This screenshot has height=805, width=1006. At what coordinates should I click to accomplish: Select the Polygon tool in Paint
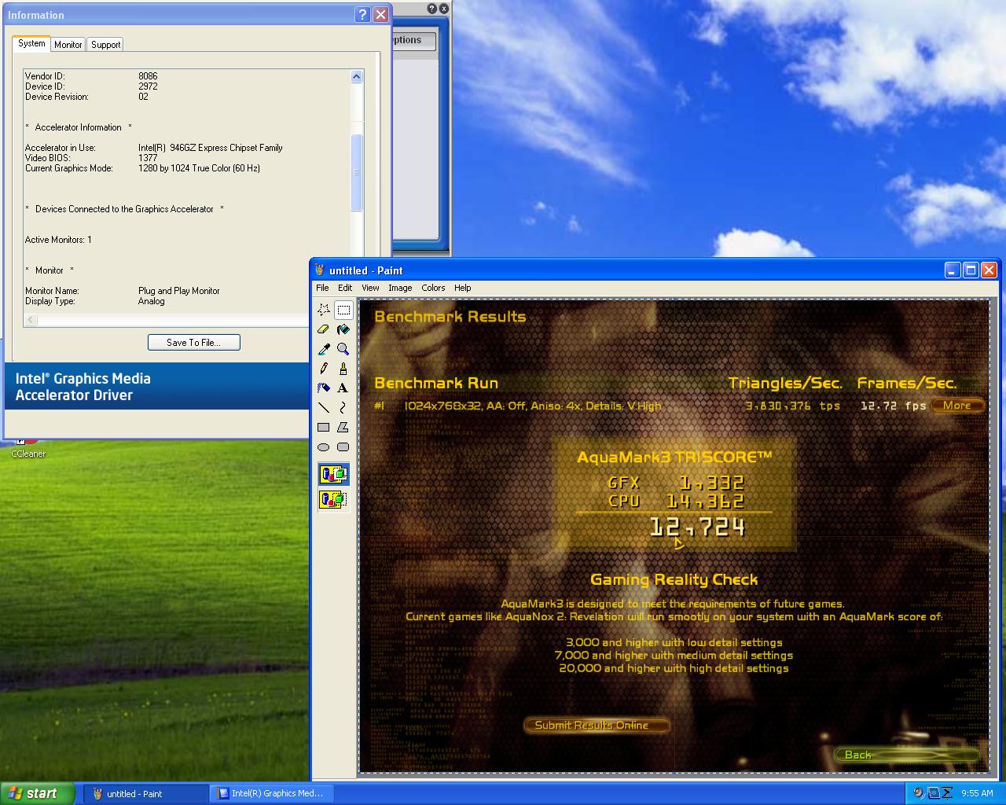pos(343,428)
